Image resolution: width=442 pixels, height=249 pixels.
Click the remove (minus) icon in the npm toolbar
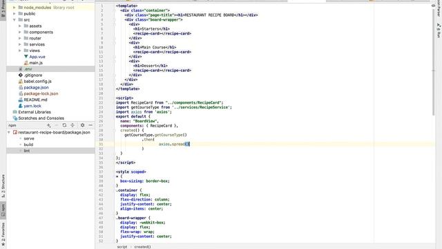(x=57, y=125)
